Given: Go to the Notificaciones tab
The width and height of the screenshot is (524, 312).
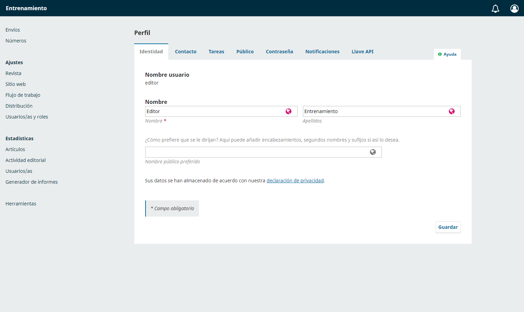Looking at the screenshot, I should (x=322, y=52).
